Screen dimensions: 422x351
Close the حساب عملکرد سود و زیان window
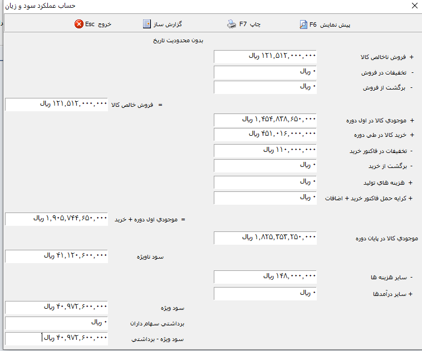[x=415, y=6]
